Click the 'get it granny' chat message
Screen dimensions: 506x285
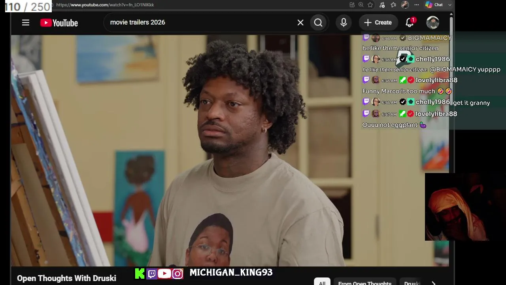click(x=471, y=103)
